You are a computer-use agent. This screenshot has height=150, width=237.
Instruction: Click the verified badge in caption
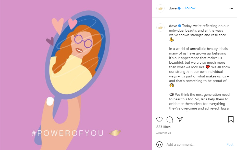point(180,26)
